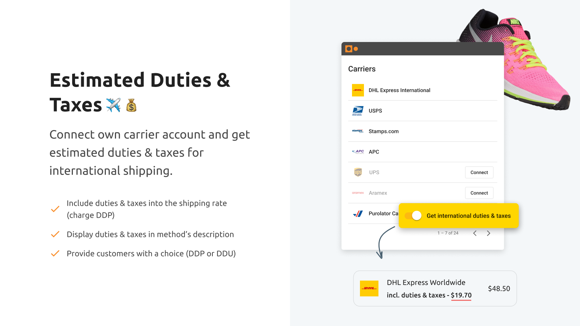Click the Aramex carrier logo
580x326 pixels.
point(358,193)
